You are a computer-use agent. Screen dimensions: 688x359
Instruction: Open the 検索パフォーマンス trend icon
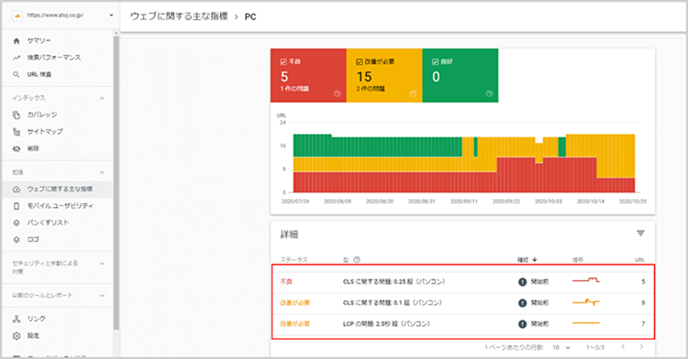17,58
